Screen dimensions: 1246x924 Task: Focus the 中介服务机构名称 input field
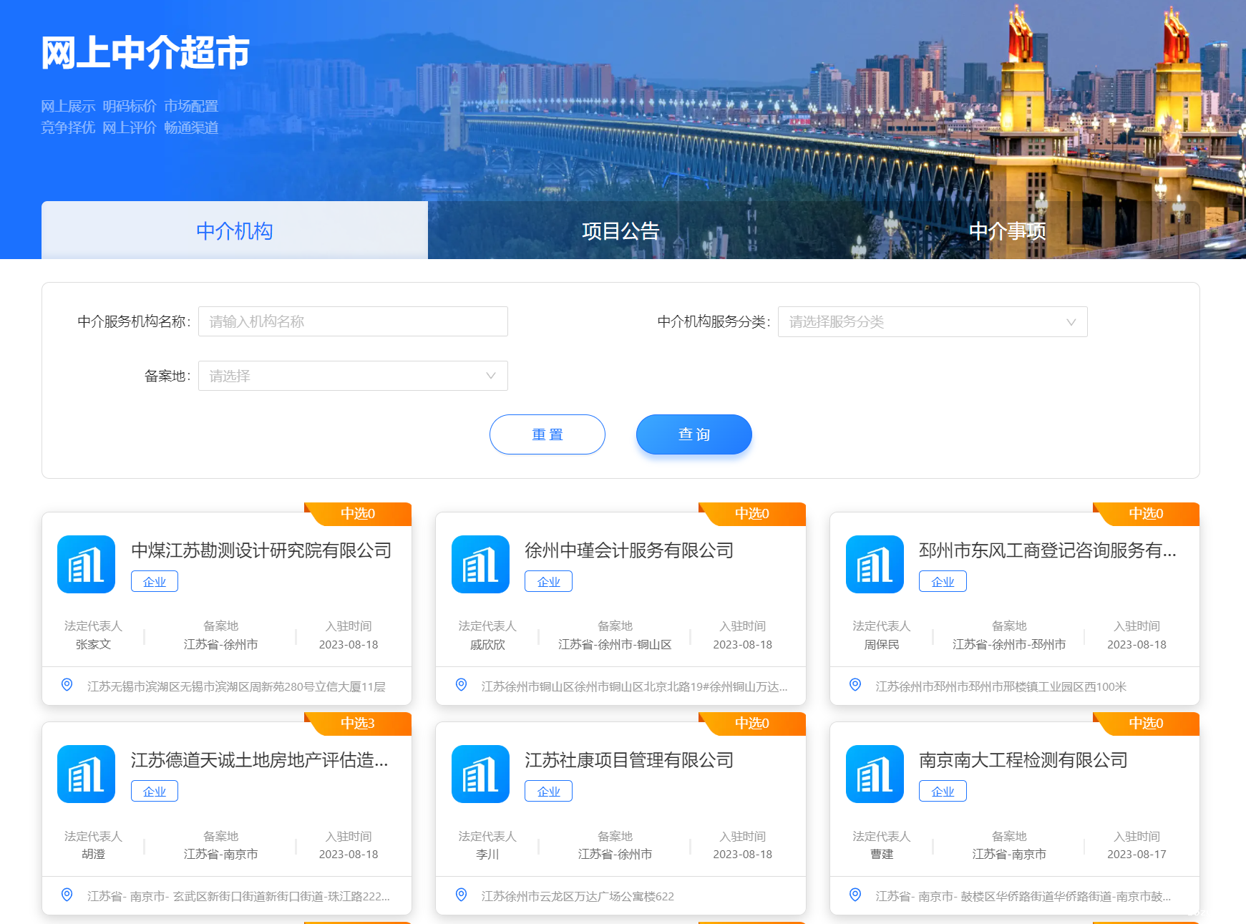point(352,321)
